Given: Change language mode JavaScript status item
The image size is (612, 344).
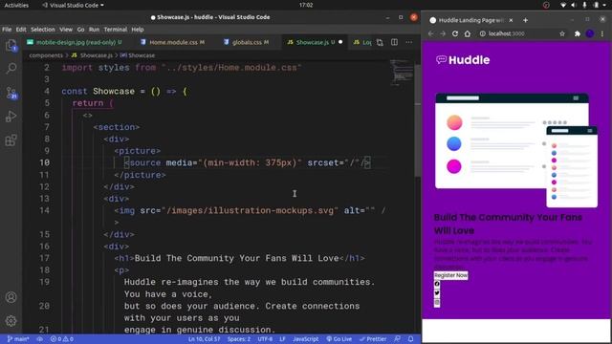Looking at the screenshot, I should pyautogui.click(x=306, y=339).
